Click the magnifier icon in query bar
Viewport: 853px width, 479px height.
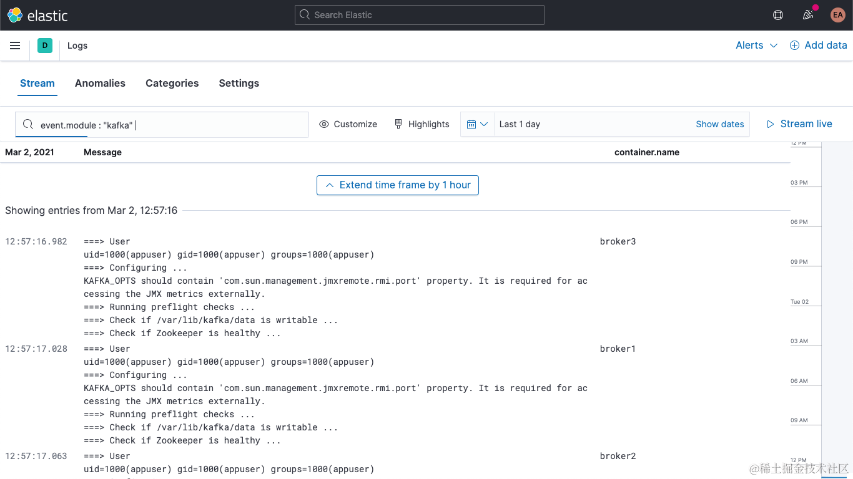click(x=28, y=124)
